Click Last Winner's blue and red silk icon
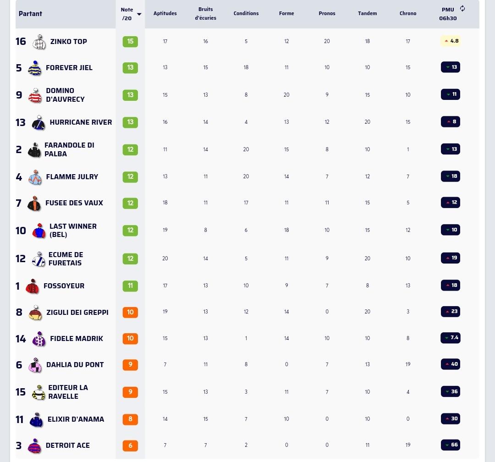 click(x=39, y=231)
